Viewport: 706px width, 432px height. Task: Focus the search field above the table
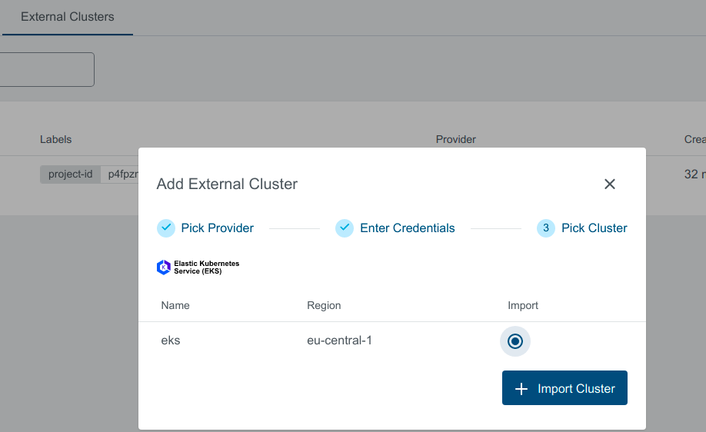pos(46,69)
